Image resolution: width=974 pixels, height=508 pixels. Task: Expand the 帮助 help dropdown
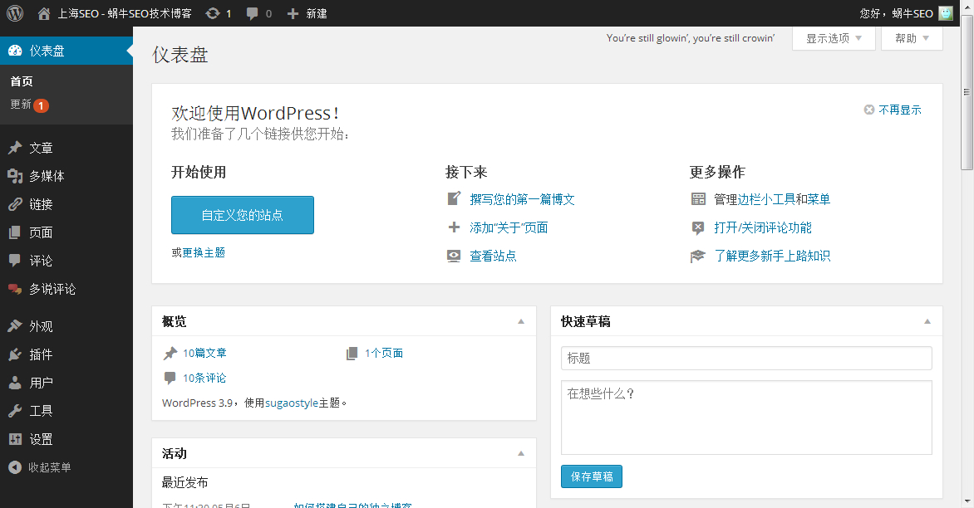(912, 38)
